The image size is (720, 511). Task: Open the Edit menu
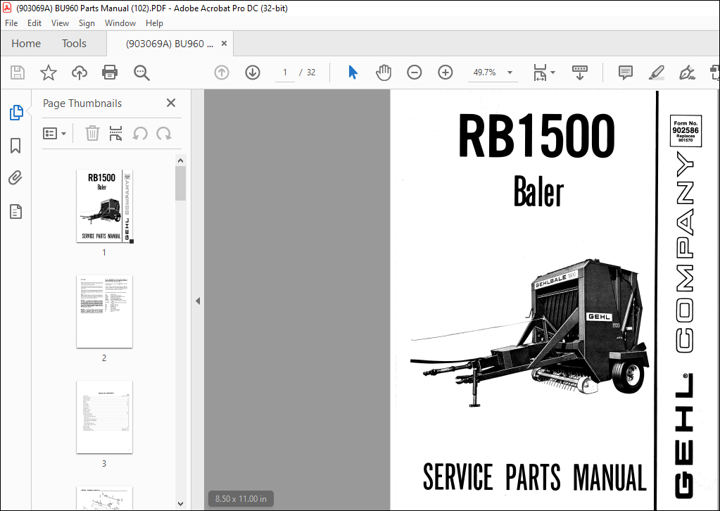pos(34,23)
